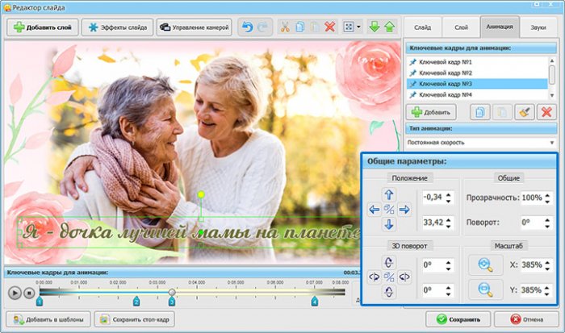Select timeline keyframe marker 2

point(136,302)
